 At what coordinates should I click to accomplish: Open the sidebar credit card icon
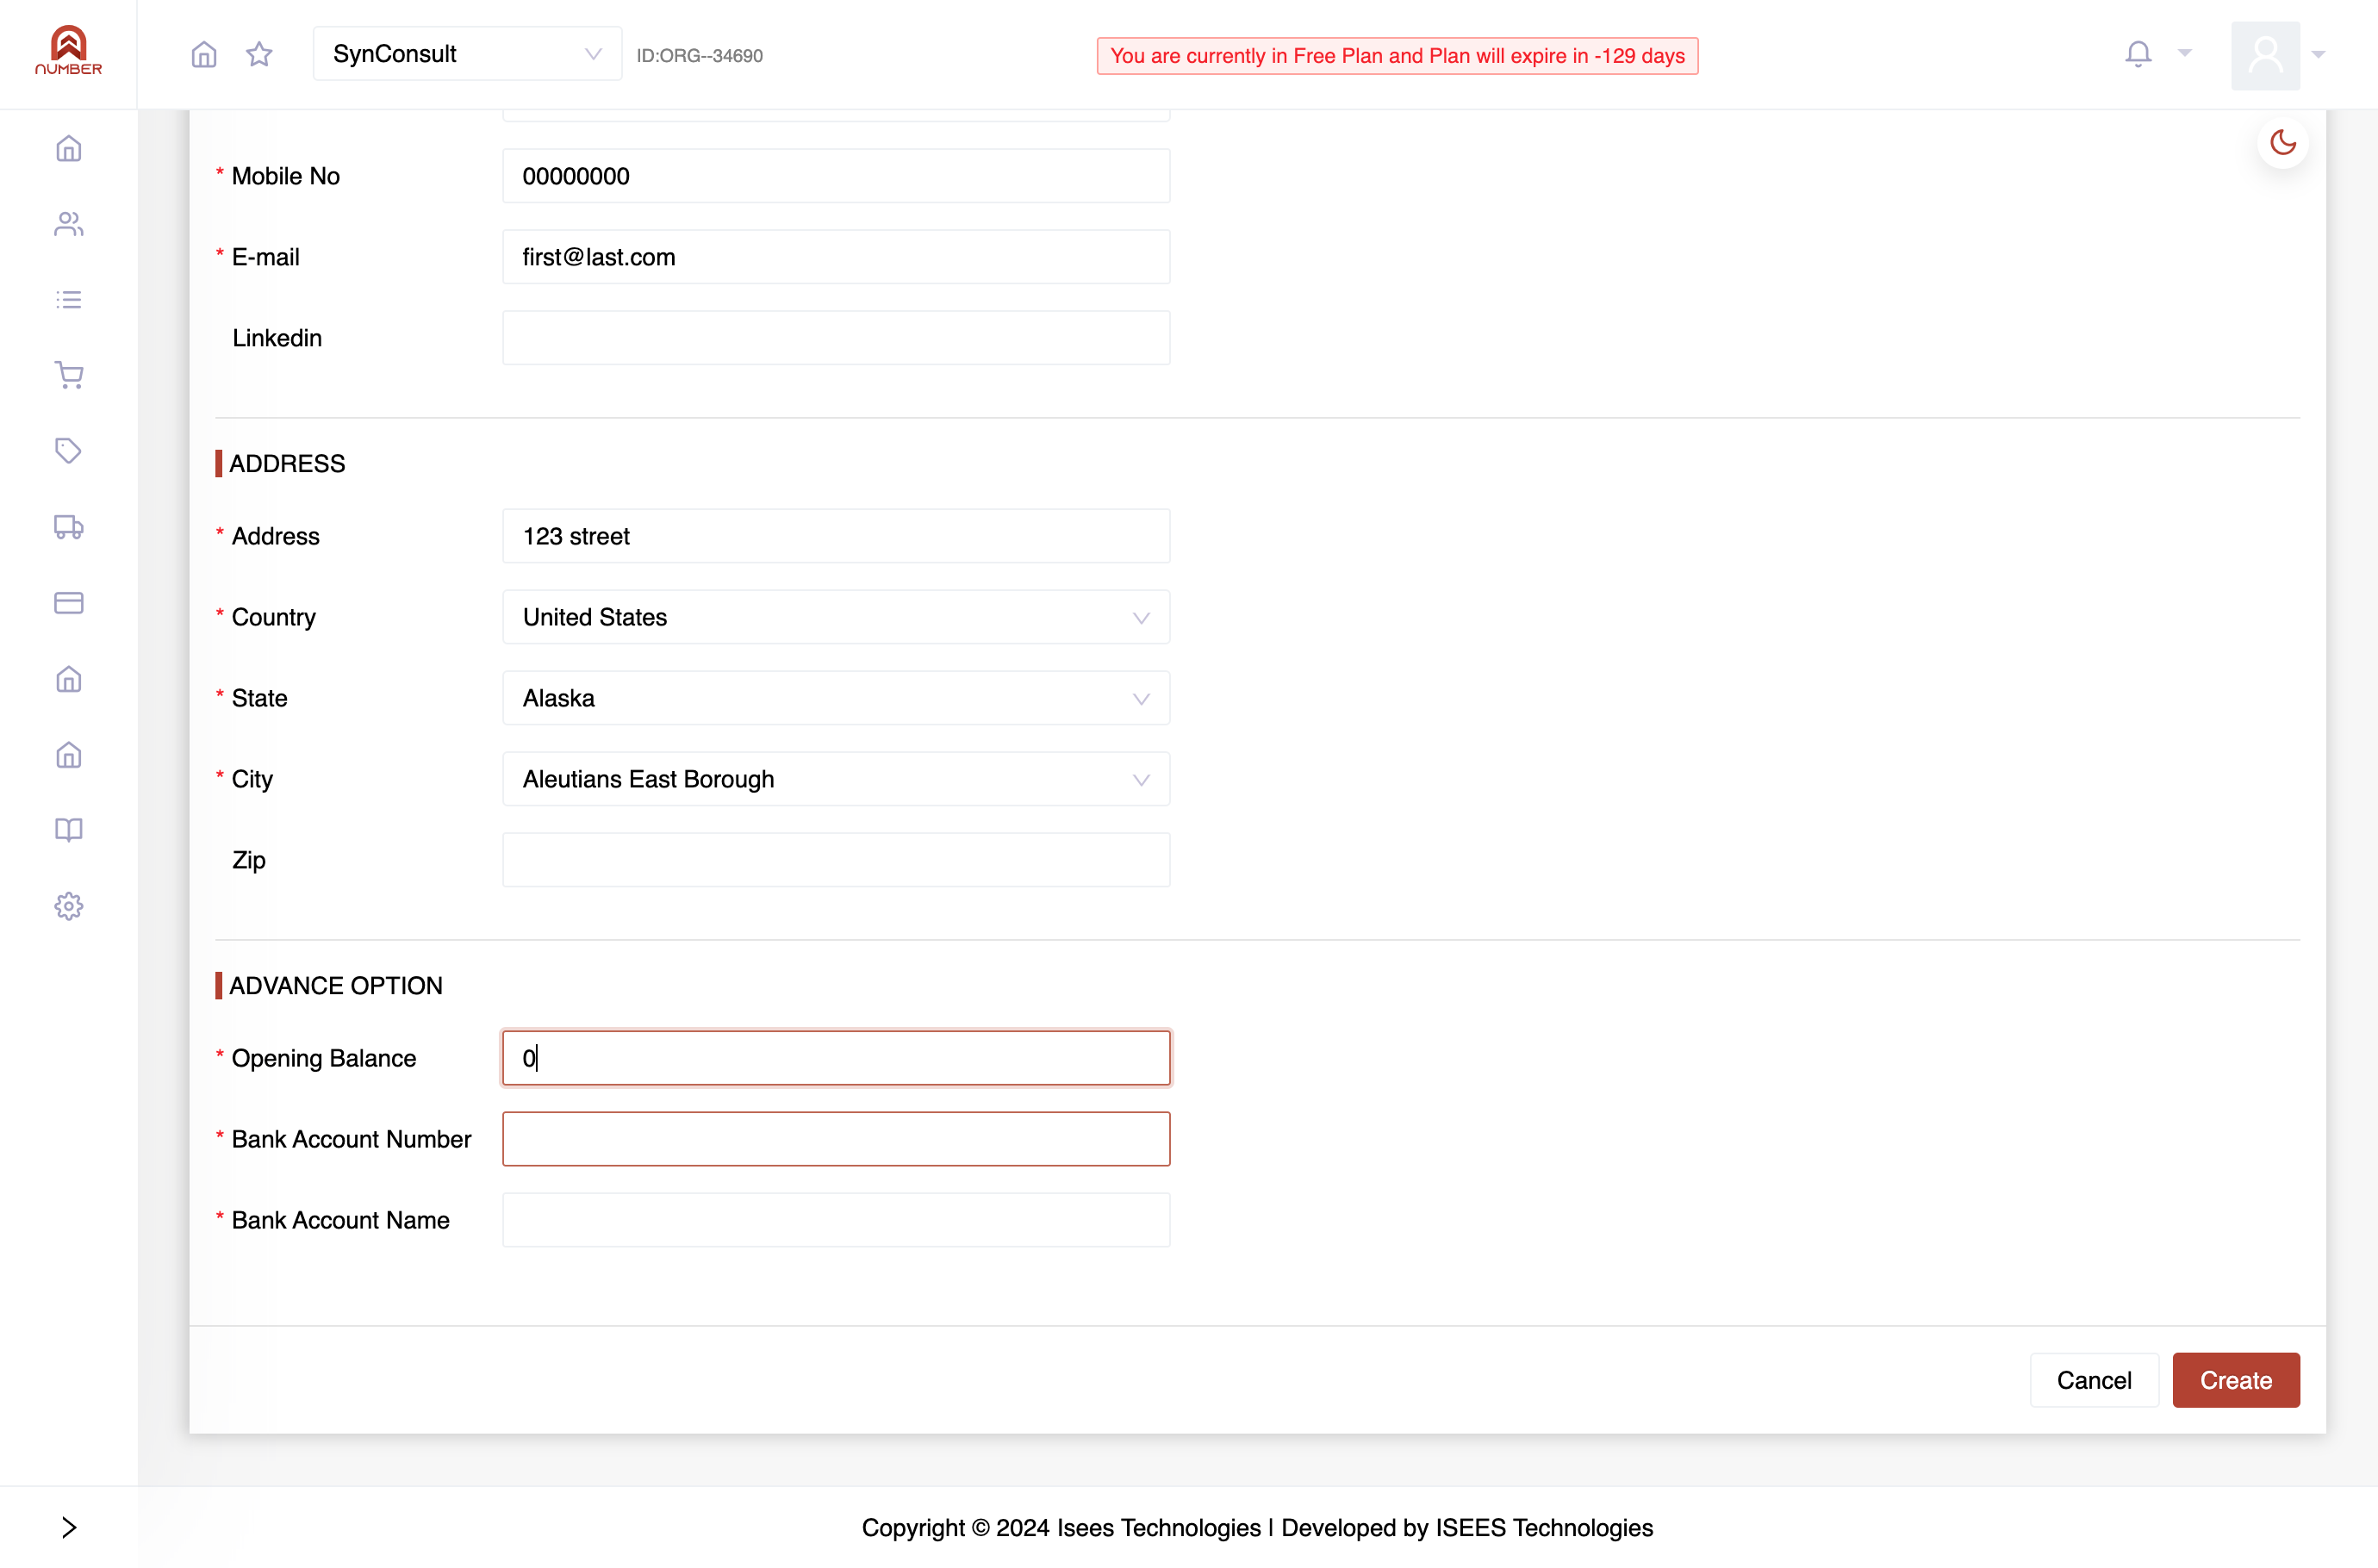(x=68, y=603)
